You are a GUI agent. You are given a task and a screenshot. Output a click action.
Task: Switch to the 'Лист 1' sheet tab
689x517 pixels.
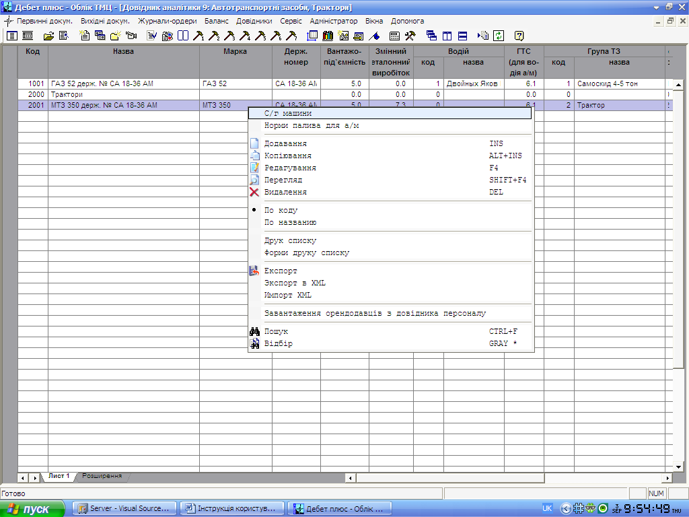click(x=59, y=476)
